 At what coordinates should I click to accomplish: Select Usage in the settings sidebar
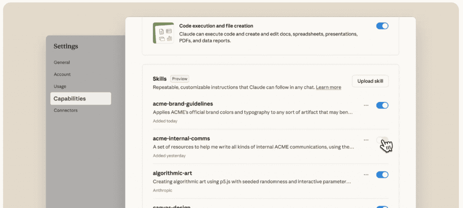coord(60,86)
